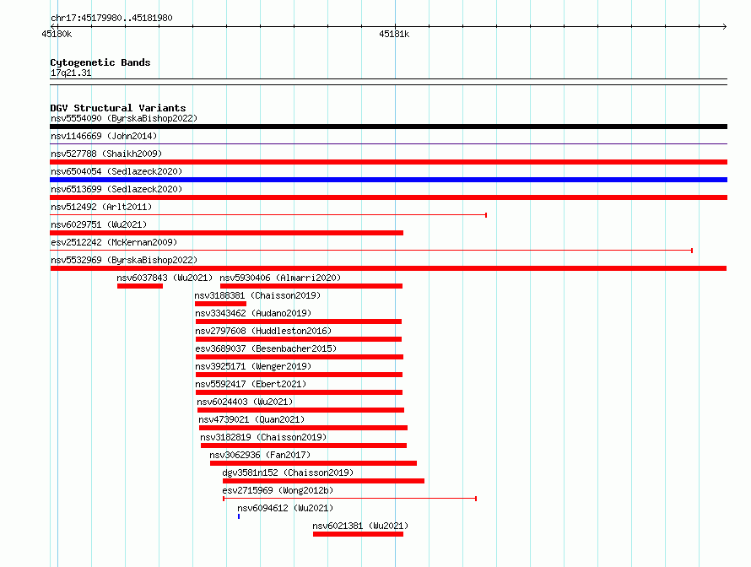Select the short red nsv3188381 variant bar
This screenshot has width=751, height=567.
[x=221, y=304]
